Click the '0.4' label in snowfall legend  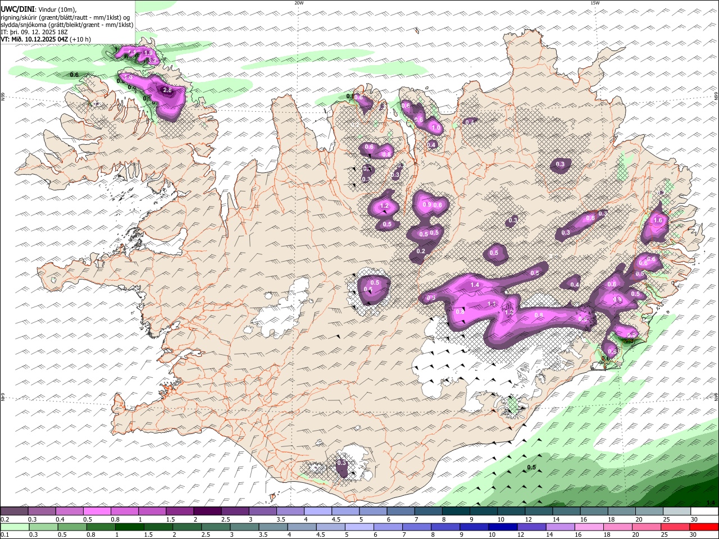(60, 519)
